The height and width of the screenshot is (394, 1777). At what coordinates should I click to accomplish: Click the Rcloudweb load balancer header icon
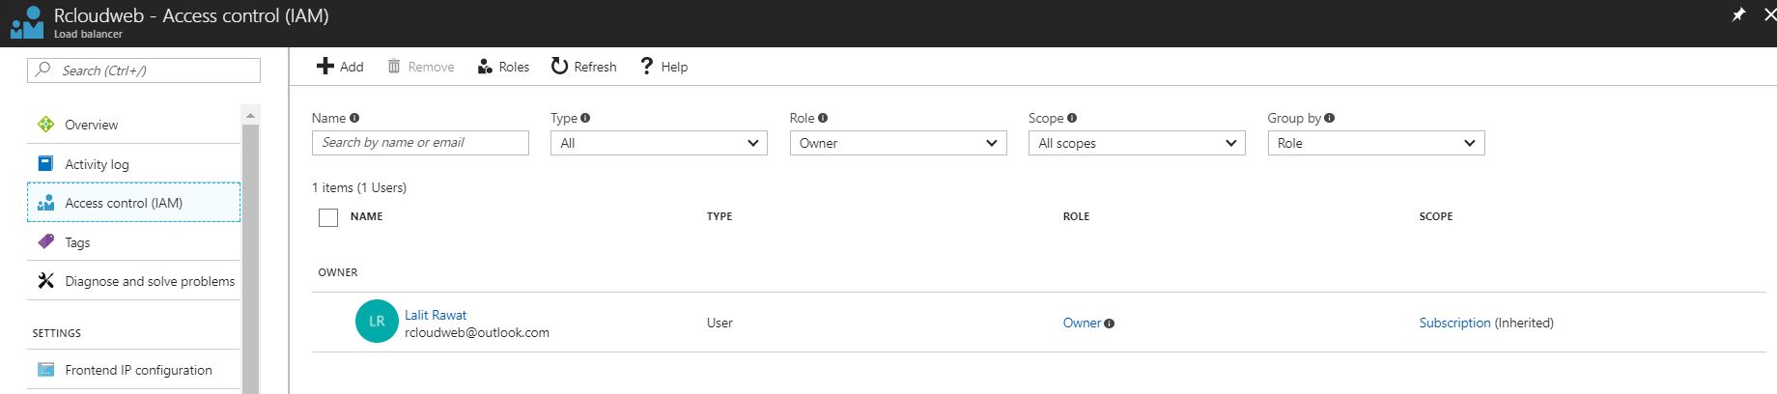tap(26, 23)
